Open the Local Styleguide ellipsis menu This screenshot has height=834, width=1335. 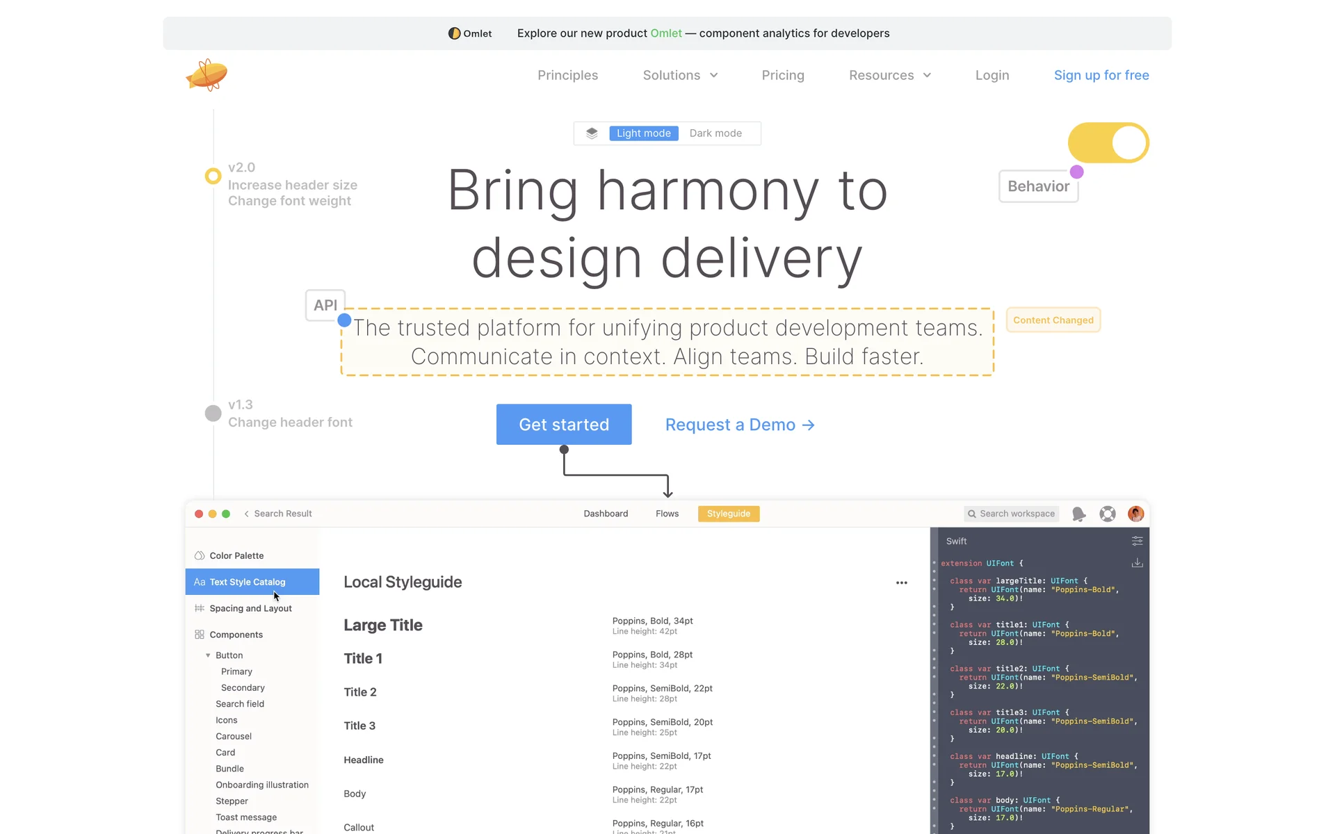pyautogui.click(x=901, y=582)
